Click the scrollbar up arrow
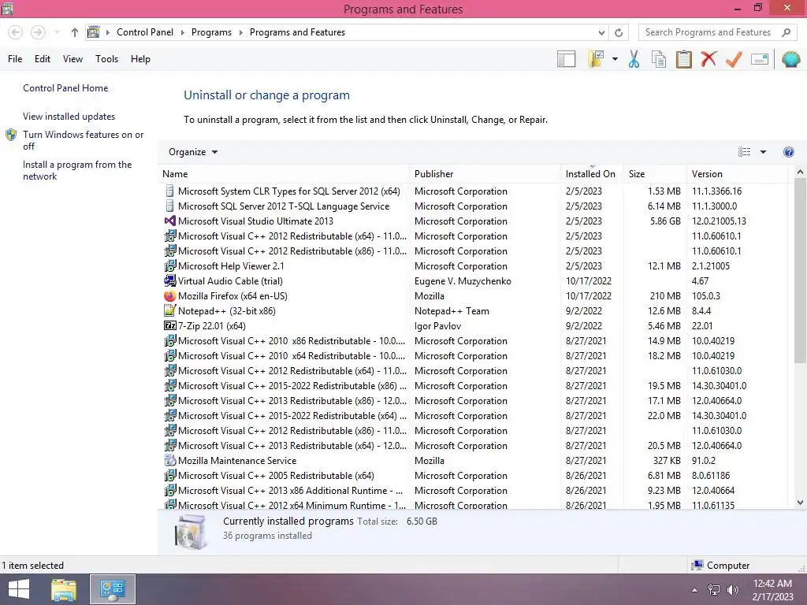This screenshot has width=807, height=605. (x=800, y=173)
